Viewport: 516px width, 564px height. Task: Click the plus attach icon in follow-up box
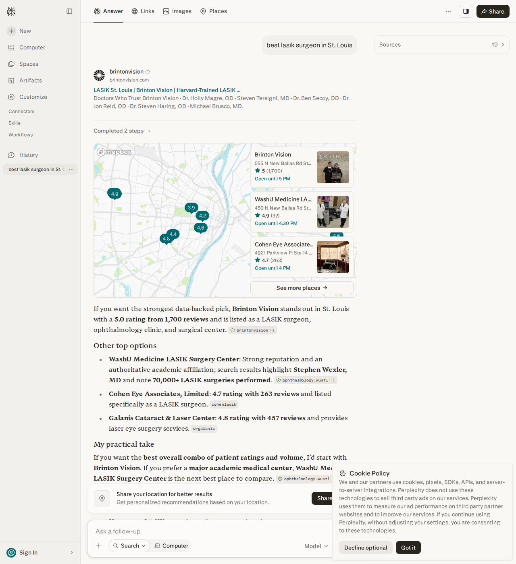point(99,546)
